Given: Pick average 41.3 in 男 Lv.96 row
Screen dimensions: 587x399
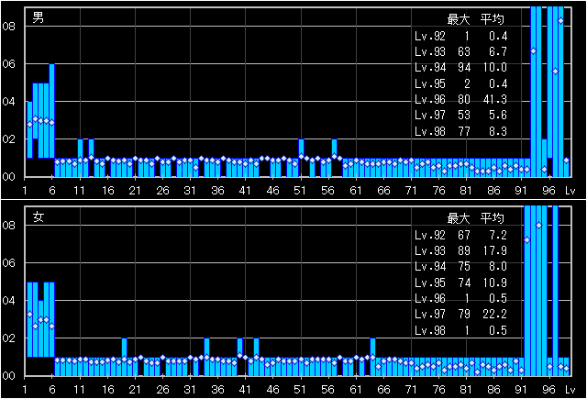Looking at the screenshot, I should click(x=495, y=100).
